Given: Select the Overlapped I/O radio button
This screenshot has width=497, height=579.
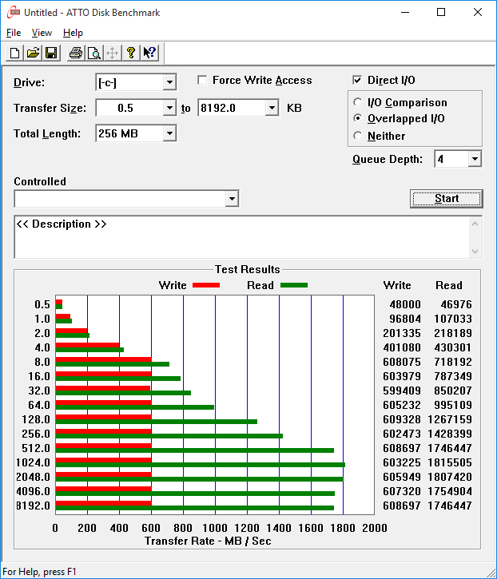Looking at the screenshot, I should (x=357, y=118).
